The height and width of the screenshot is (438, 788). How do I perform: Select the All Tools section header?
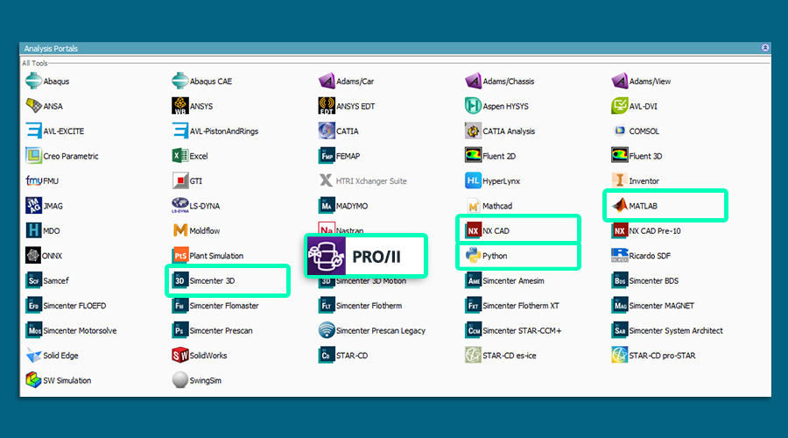[35, 63]
